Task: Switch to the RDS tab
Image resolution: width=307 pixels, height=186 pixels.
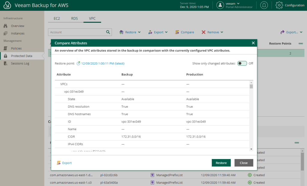Action: click(74, 18)
